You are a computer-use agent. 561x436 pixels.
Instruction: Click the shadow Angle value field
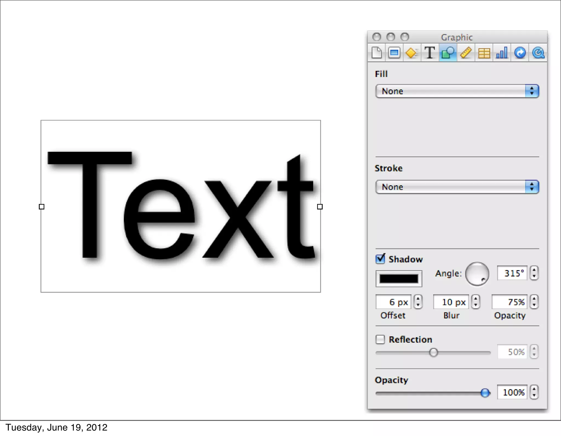pos(512,273)
